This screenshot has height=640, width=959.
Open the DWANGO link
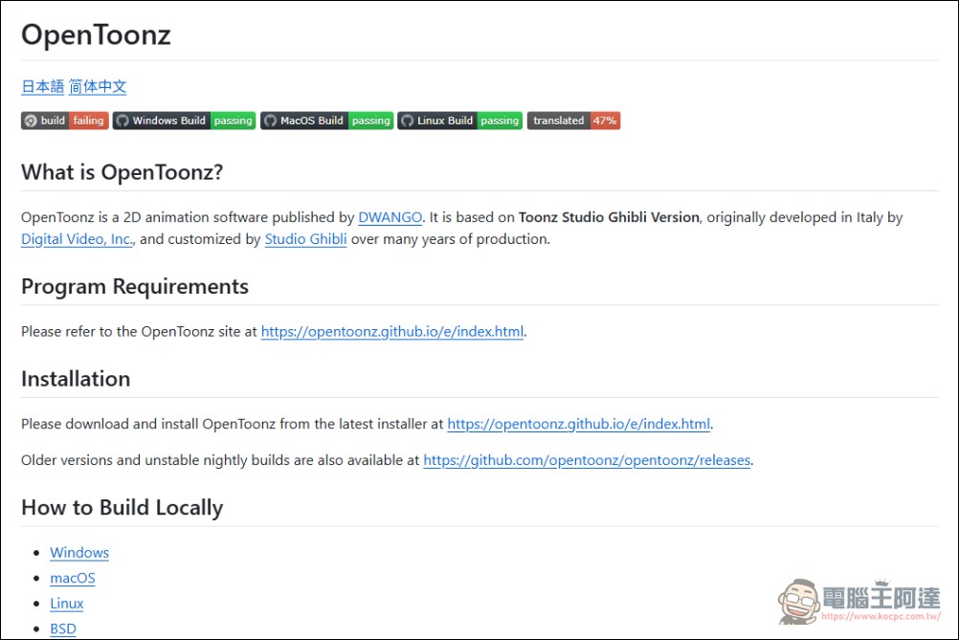[390, 217]
